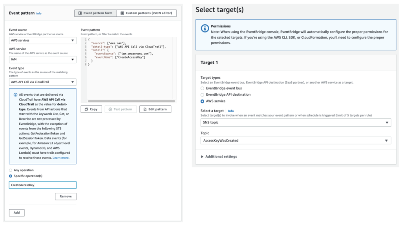Viewport: 402px width, 227px height.
Task: Click the "source": ["aws.iam"] line
Action: 108,43
